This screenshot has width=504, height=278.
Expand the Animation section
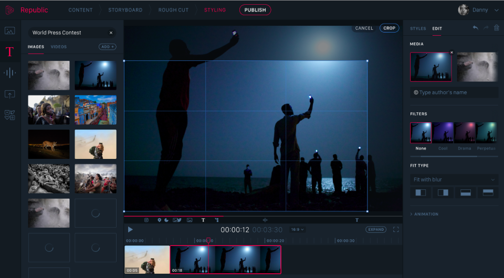click(425, 214)
